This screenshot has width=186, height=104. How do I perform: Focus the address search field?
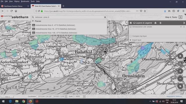click(x=69, y=17)
